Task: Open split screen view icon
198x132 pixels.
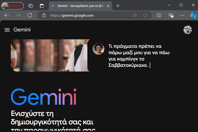Action: (159, 15)
